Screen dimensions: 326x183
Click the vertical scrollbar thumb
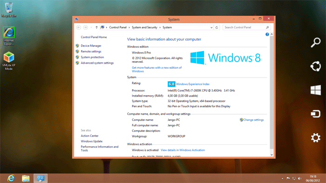pyautogui.click(x=272, y=92)
